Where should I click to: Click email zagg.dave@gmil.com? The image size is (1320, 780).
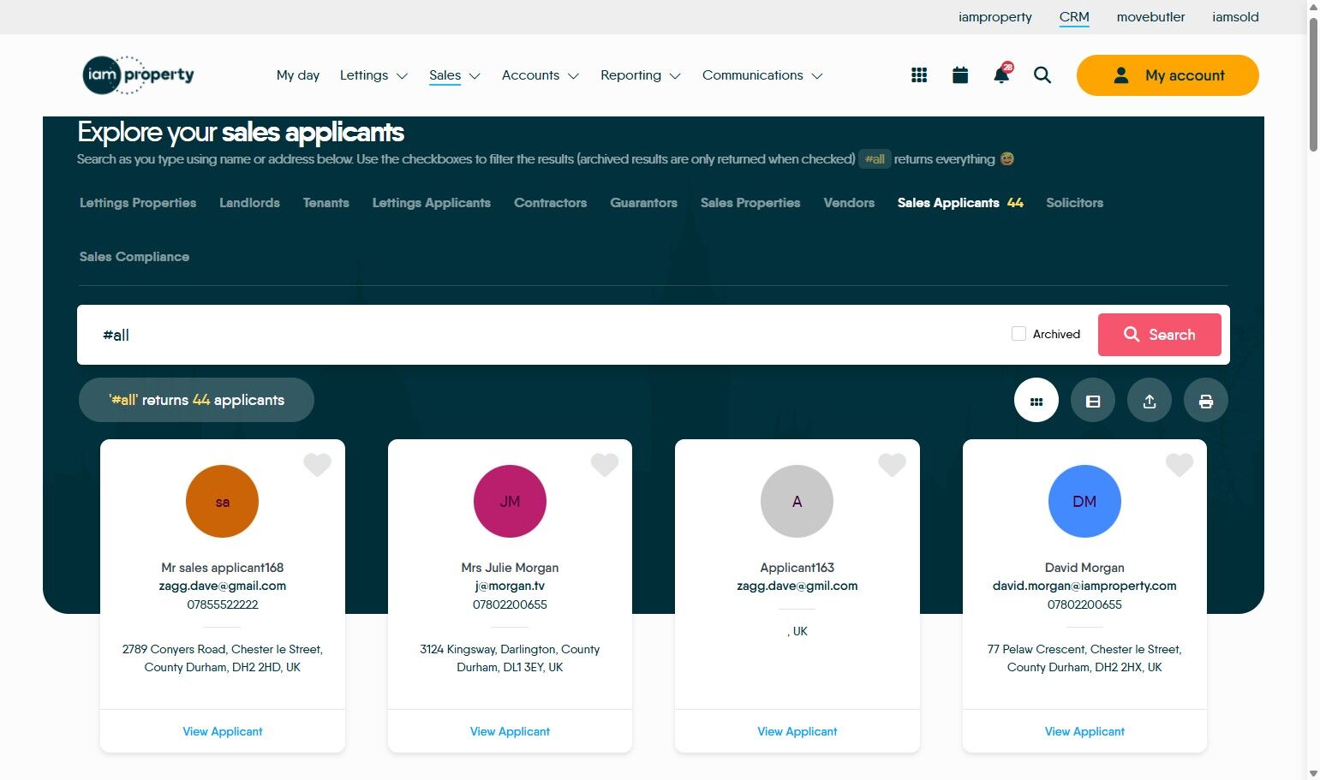point(797,586)
